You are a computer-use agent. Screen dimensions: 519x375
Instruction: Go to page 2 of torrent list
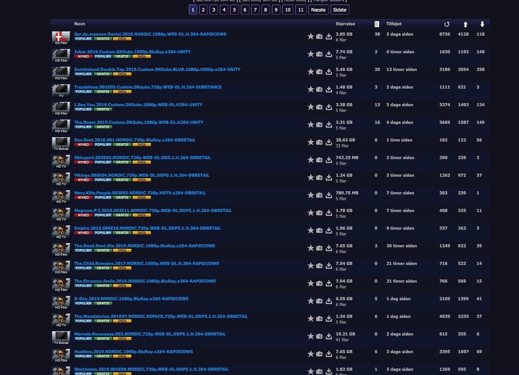203,10
